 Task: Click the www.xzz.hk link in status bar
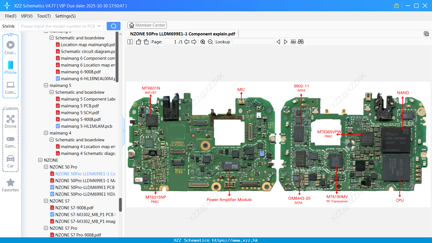235,240
